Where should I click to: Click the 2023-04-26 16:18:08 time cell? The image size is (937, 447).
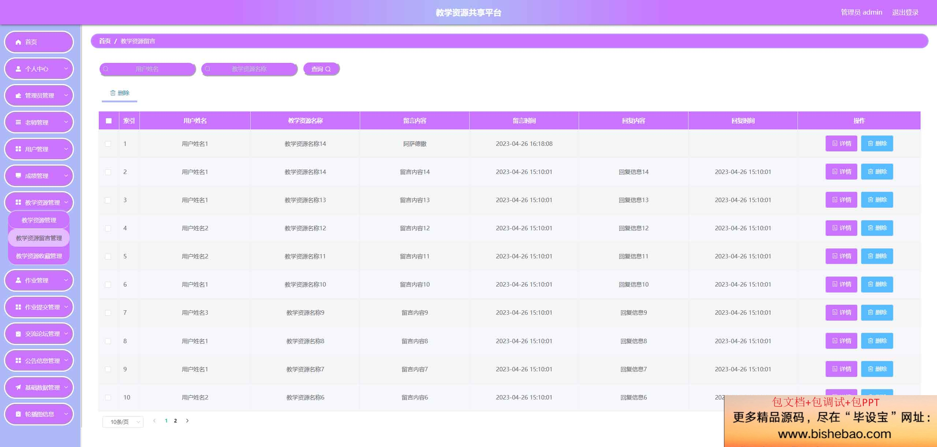coord(524,144)
